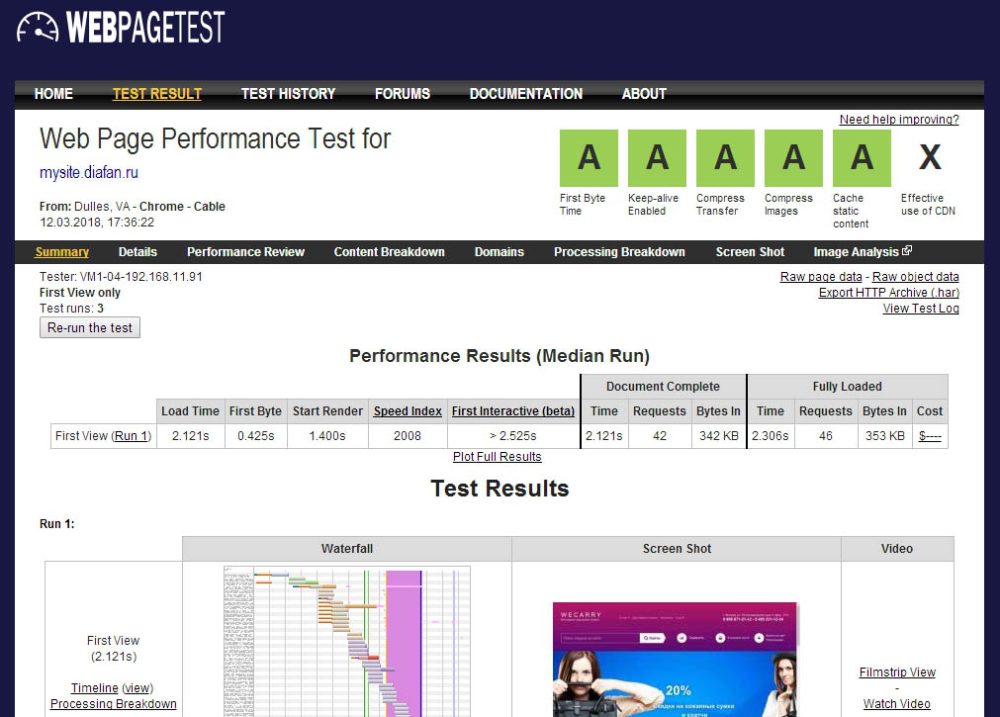Click the Speed Index column header link
The width and height of the screenshot is (1000, 717).
(x=408, y=411)
